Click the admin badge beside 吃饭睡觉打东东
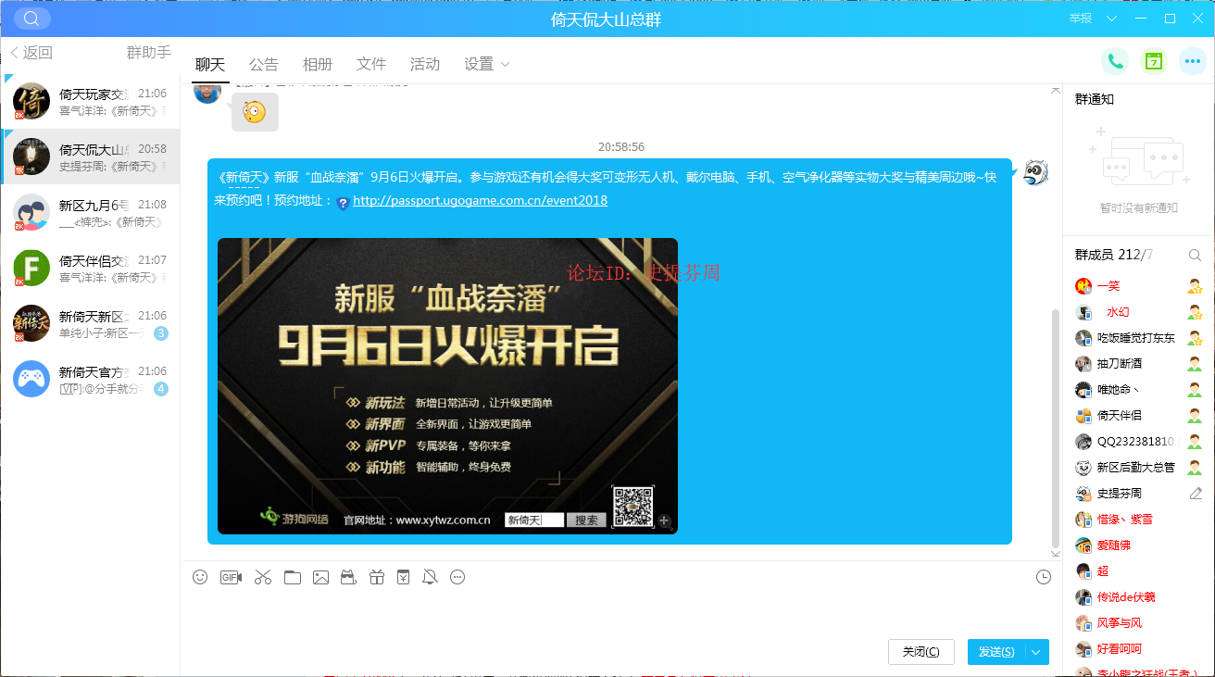The image size is (1215, 677). coord(1195,338)
